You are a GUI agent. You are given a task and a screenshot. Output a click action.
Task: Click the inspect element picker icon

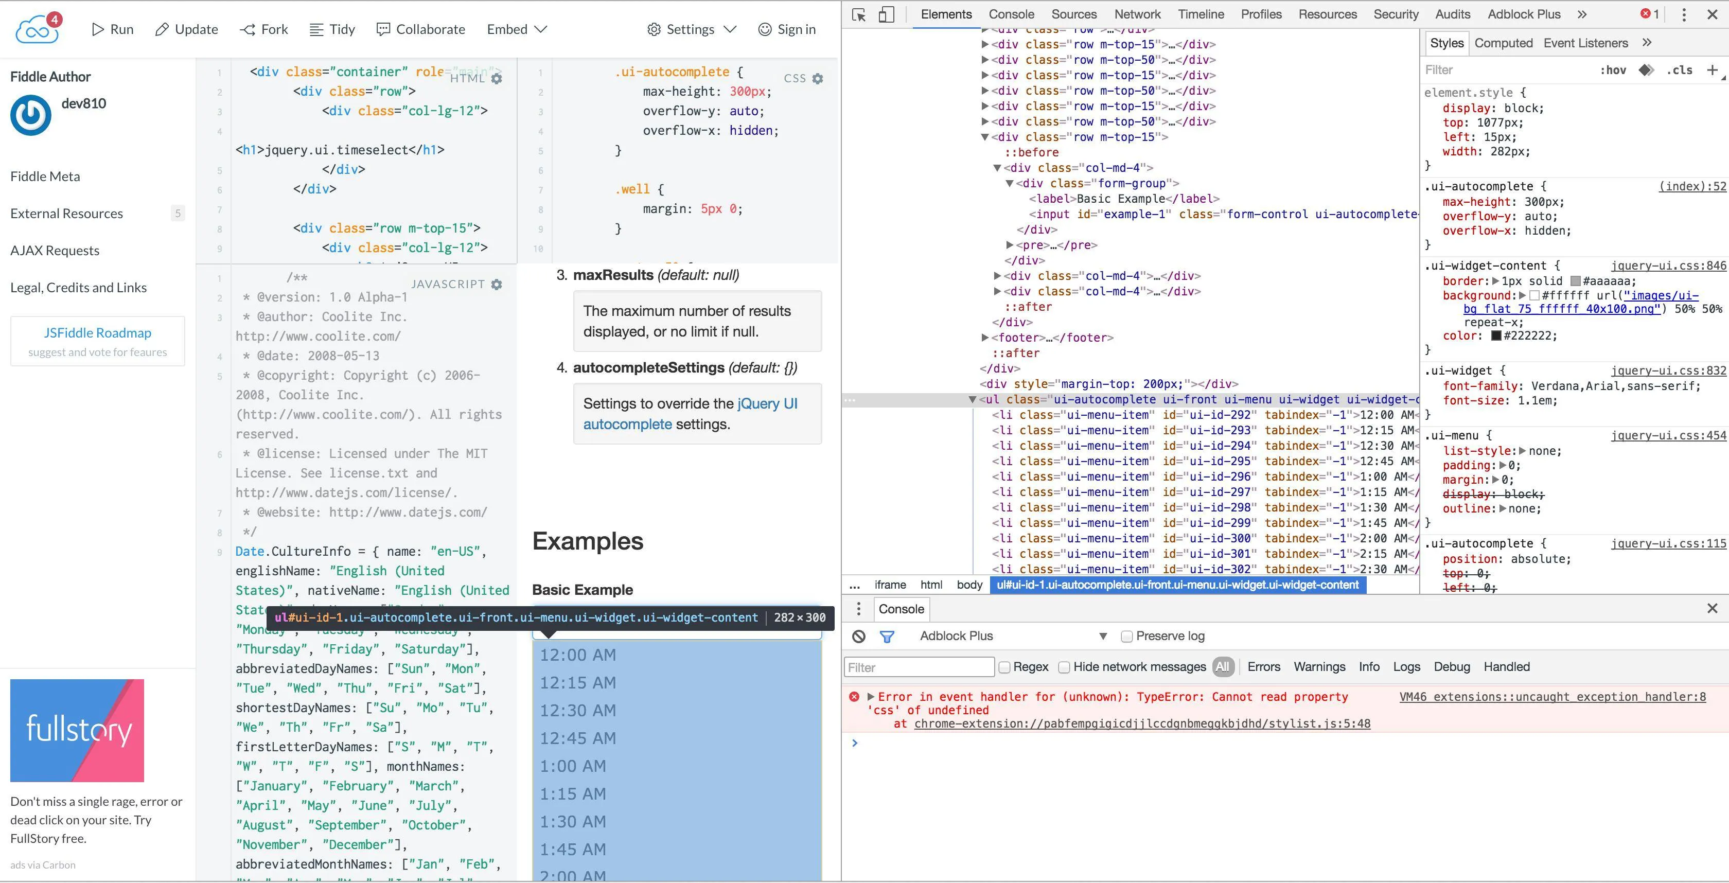click(858, 14)
